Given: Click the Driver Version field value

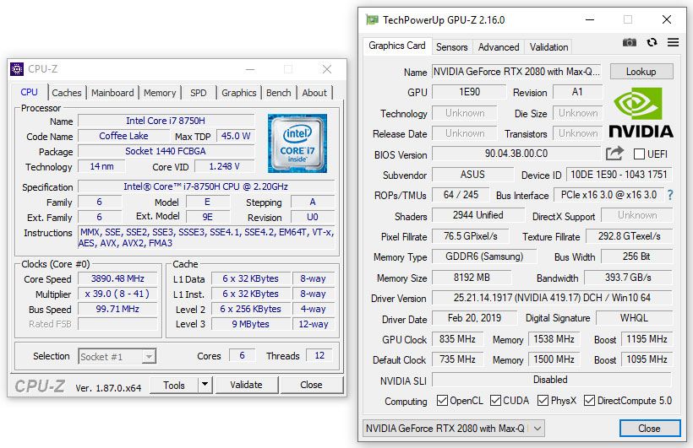Looking at the screenshot, I should (552, 298).
